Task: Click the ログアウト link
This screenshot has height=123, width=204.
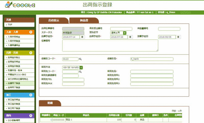Action: (x=186, y=12)
